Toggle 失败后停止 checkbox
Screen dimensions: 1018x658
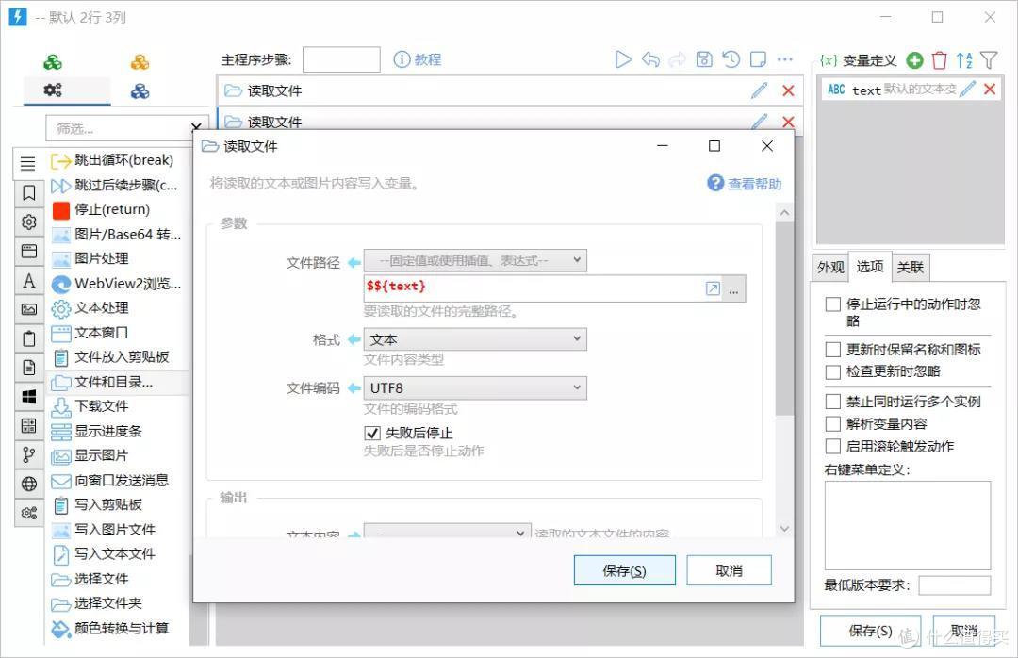click(372, 433)
